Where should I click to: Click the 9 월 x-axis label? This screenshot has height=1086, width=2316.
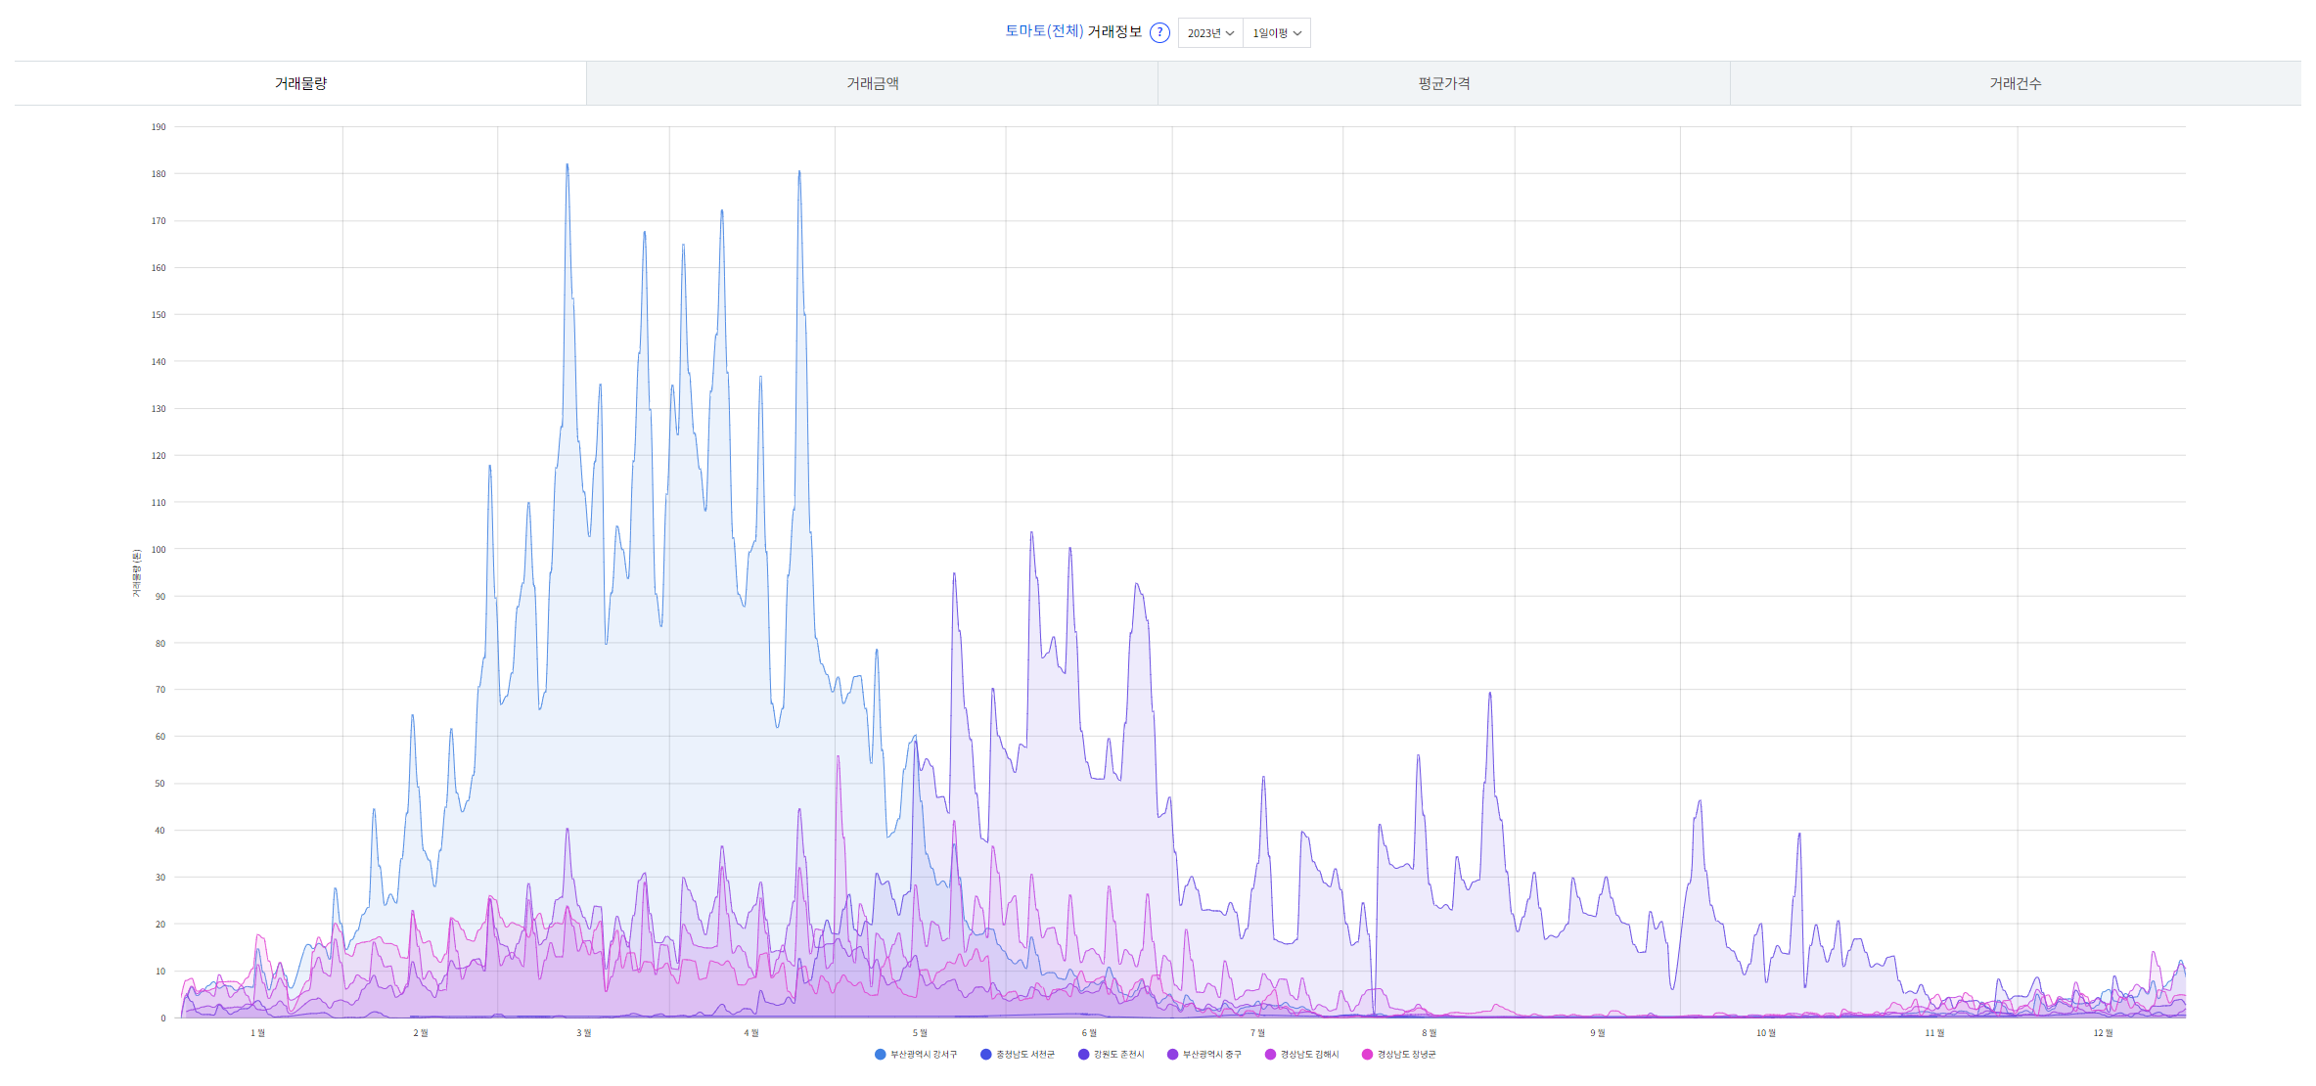tap(1597, 1033)
